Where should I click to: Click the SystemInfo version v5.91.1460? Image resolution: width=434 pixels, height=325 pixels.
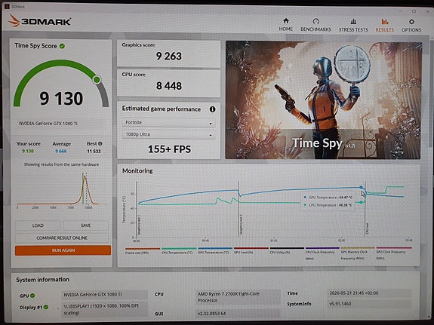tap(368, 304)
